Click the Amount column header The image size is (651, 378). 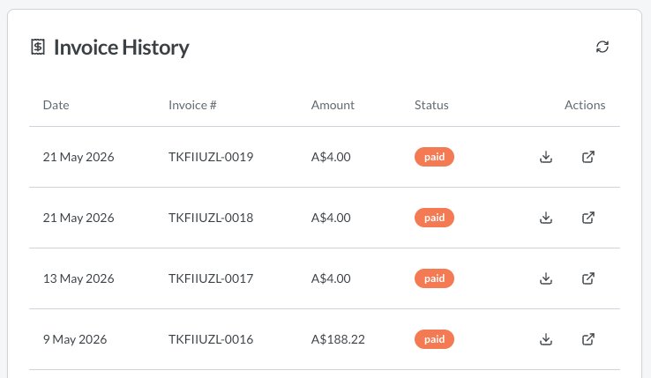pyautogui.click(x=333, y=105)
